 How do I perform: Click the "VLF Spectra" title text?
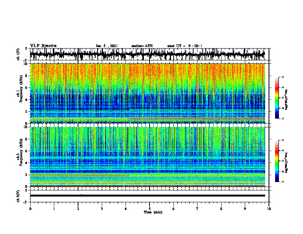(43, 45)
